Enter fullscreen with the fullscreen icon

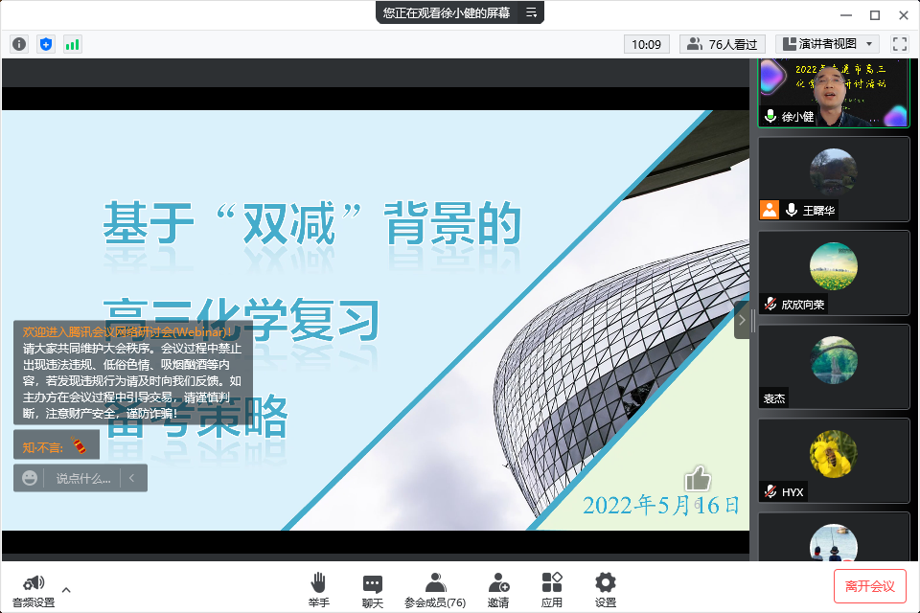pyautogui.click(x=899, y=44)
